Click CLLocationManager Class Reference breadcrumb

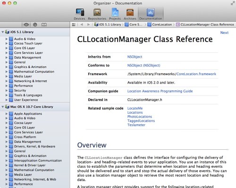(x=205, y=25)
